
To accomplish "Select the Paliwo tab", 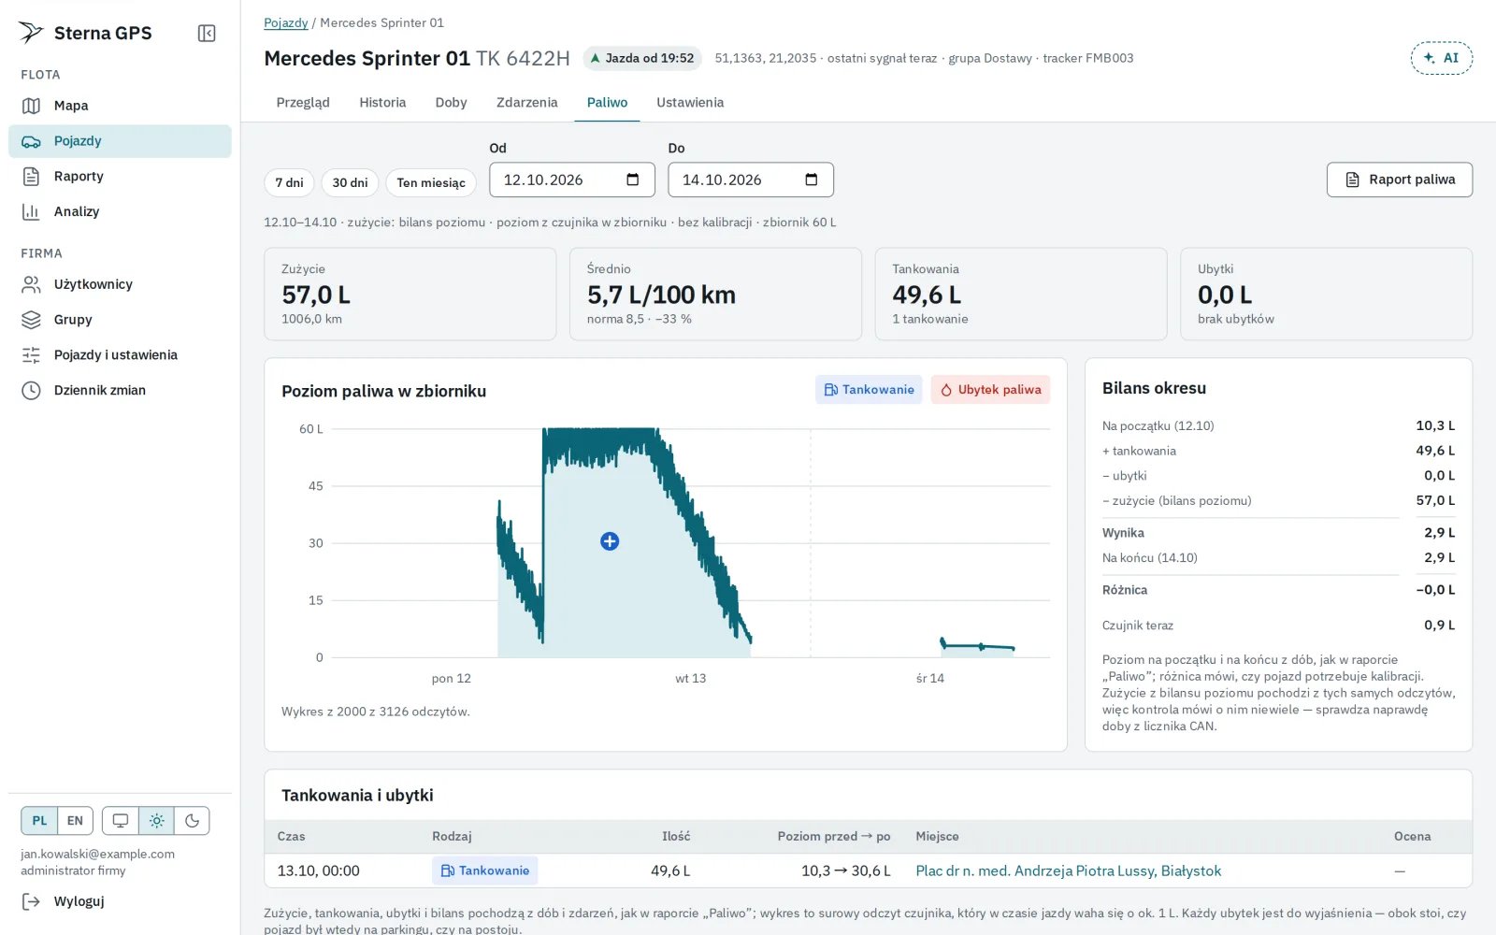I will pos(607,103).
